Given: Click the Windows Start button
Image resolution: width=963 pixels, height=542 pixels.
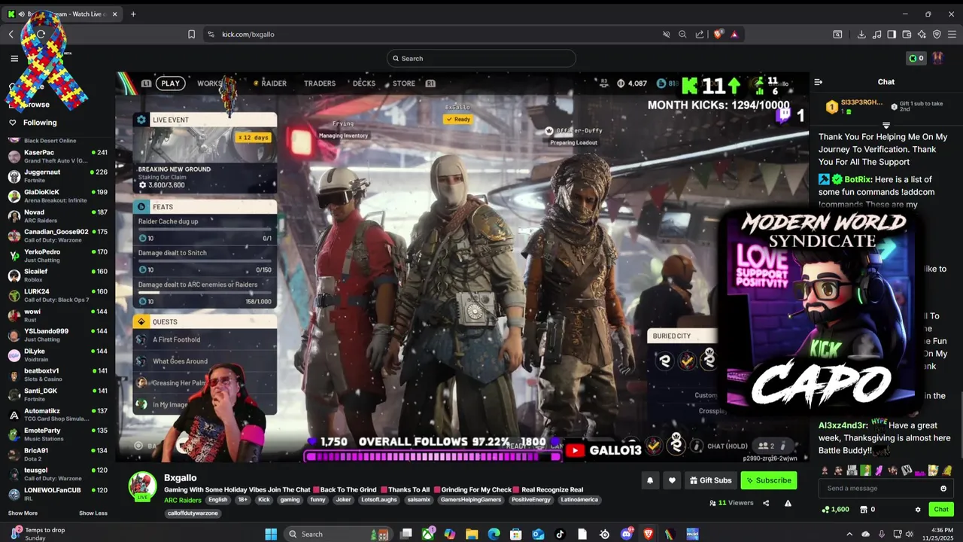Looking at the screenshot, I should point(271,534).
